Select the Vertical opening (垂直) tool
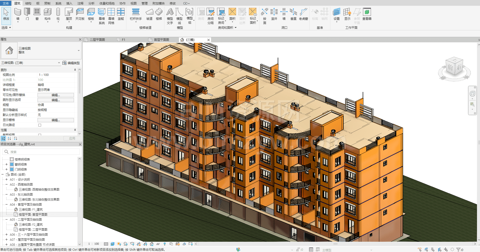The height and width of the screenshot is (252, 480). pos(293,14)
